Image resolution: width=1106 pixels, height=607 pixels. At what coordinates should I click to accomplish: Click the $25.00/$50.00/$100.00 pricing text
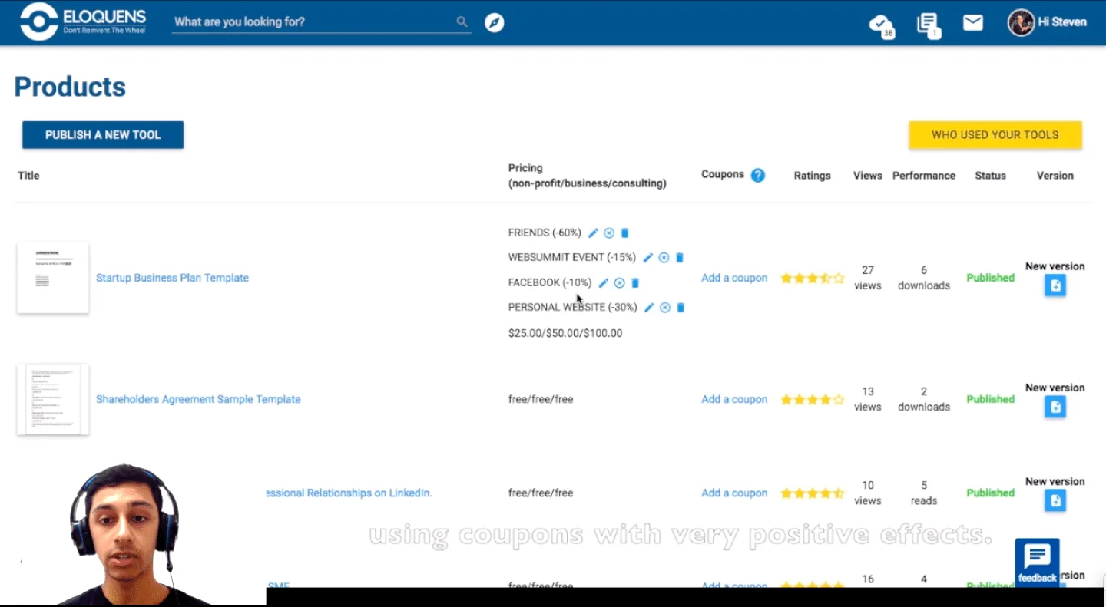(565, 333)
